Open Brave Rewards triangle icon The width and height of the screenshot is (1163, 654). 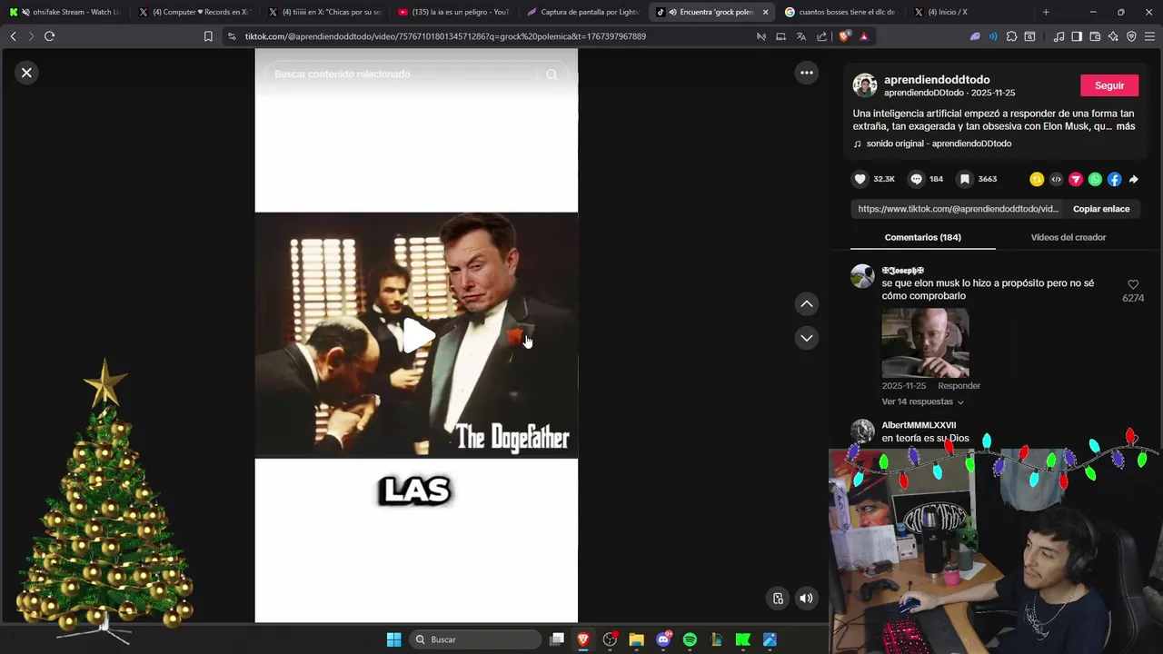point(863,36)
